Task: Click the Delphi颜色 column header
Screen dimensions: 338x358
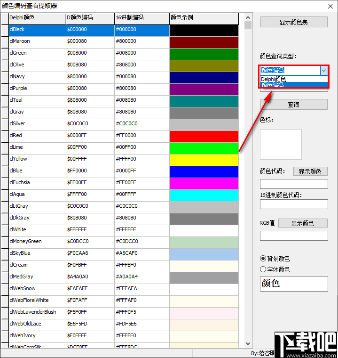Action: click(x=37, y=18)
